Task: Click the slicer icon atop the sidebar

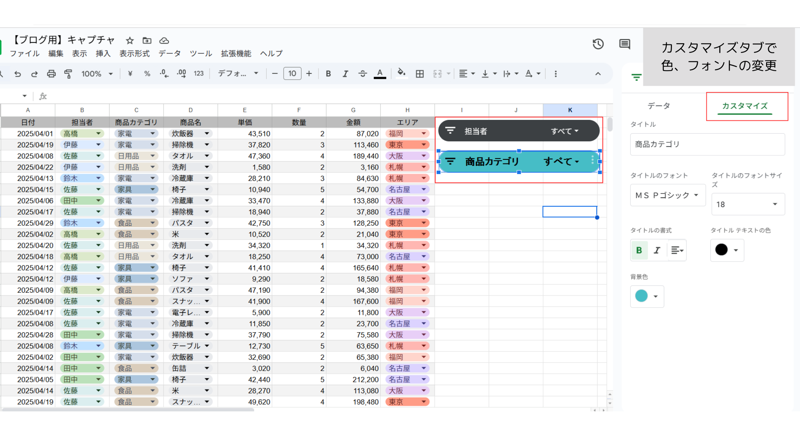Action: point(636,77)
